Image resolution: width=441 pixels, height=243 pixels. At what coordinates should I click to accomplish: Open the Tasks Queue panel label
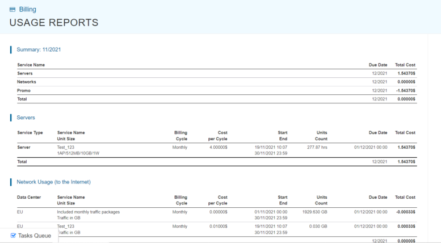[35, 236]
